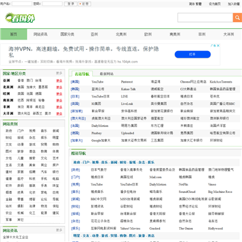Click 更多 beside the 国家/地区分类 header

click(x=59, y=73)
